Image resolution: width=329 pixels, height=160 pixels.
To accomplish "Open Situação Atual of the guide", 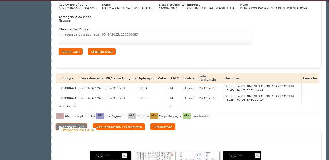I will pyautogui.click(x=101, y=52).
